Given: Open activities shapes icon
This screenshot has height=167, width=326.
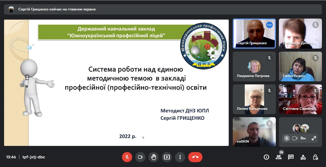Looking at the screenshot, I should (x=303, y=157).
